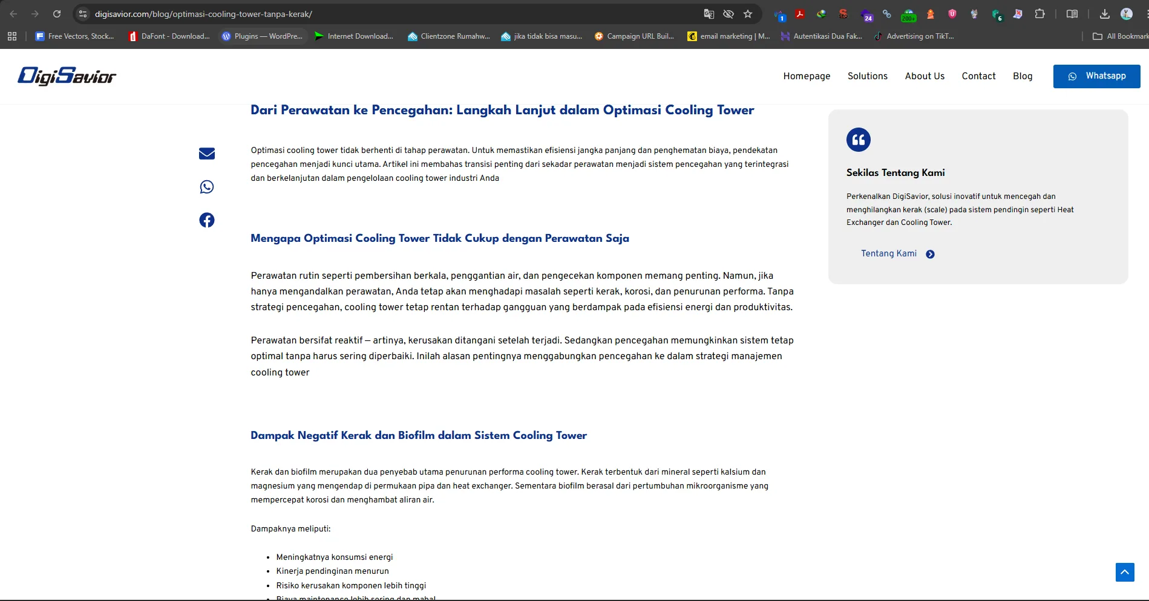Go to the About Us page
The width and height of the screenshot is (1149, 601).
point(925,76)
